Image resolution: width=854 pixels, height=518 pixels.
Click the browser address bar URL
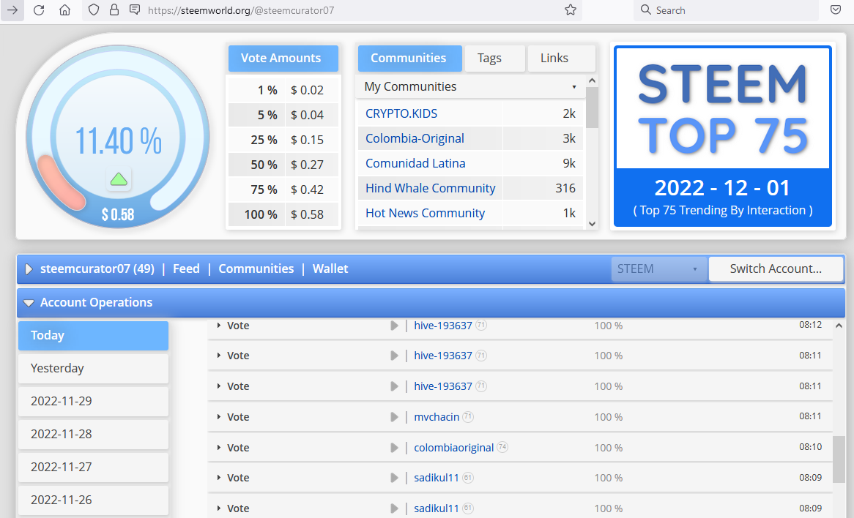[241, 10]
